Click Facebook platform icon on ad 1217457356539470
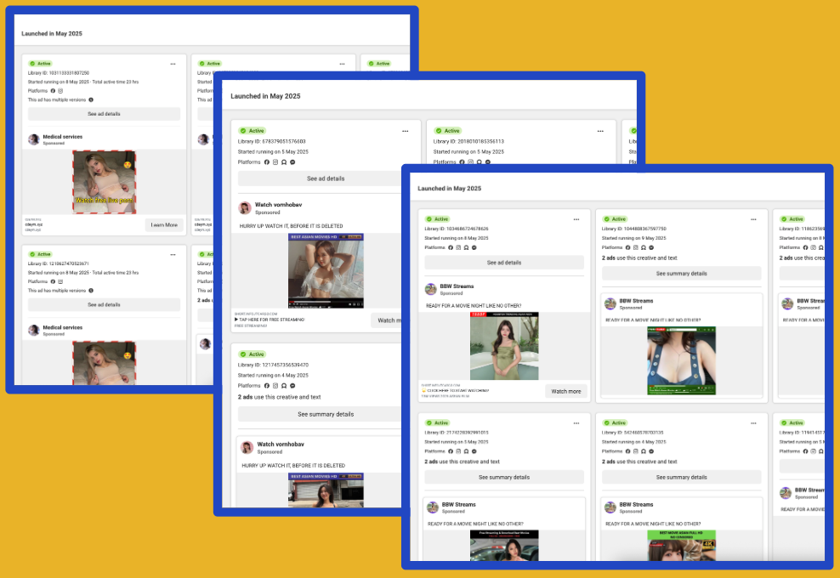Screen dimensions: 840x578 267,386
